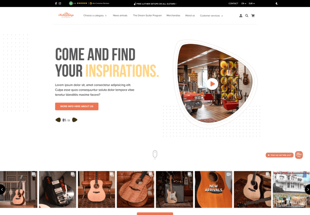Image resolution: width=310 pixels, height=215 pixels.
Task: Open the Contact link
Action: click(x=233, y=3)
